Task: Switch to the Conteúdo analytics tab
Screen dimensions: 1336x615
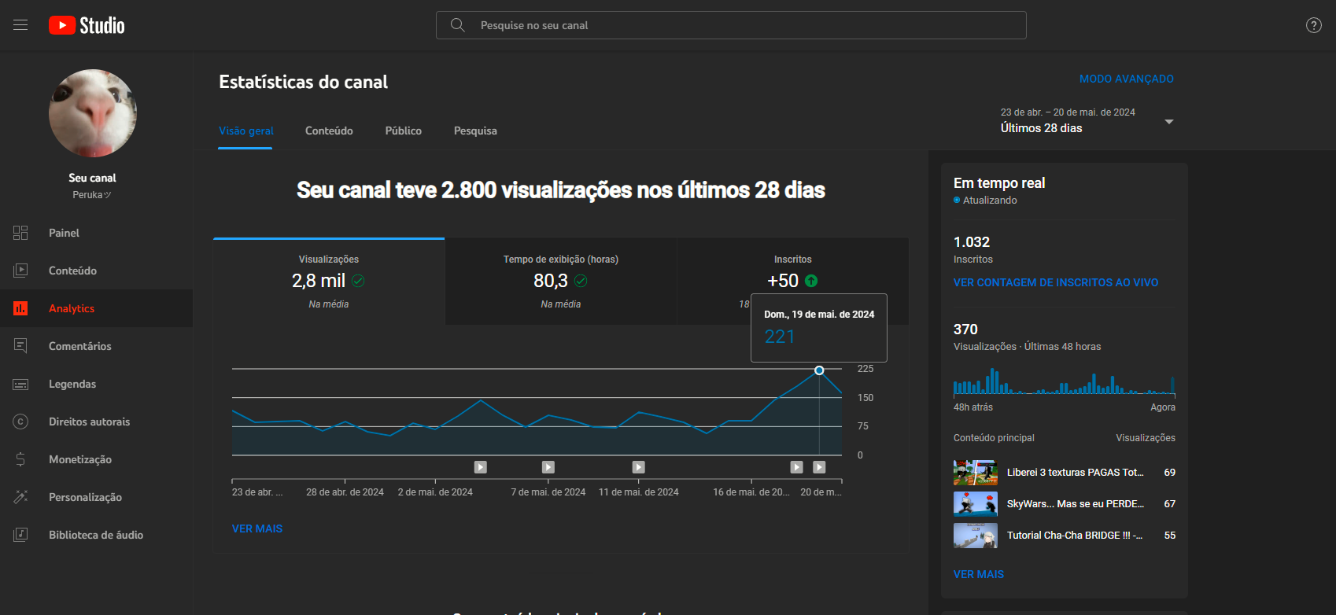Action: (329, 131)
